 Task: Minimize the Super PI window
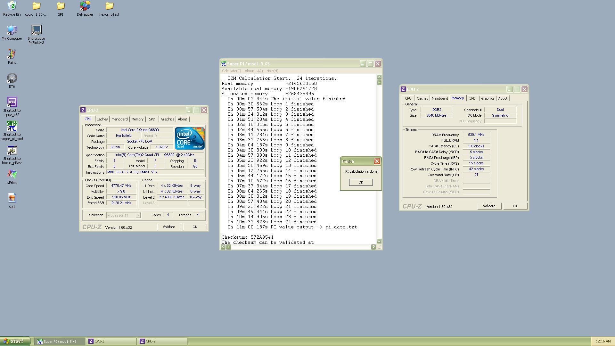click(363, 64)
